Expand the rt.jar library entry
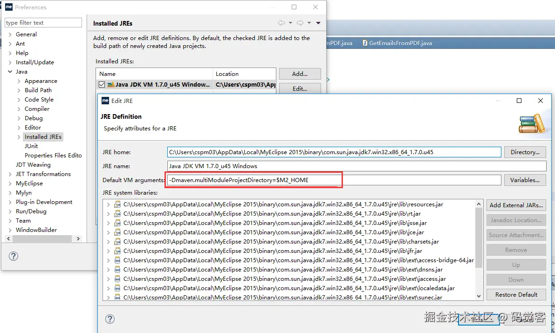The image size is (555, 333). (x=108, y=214)
